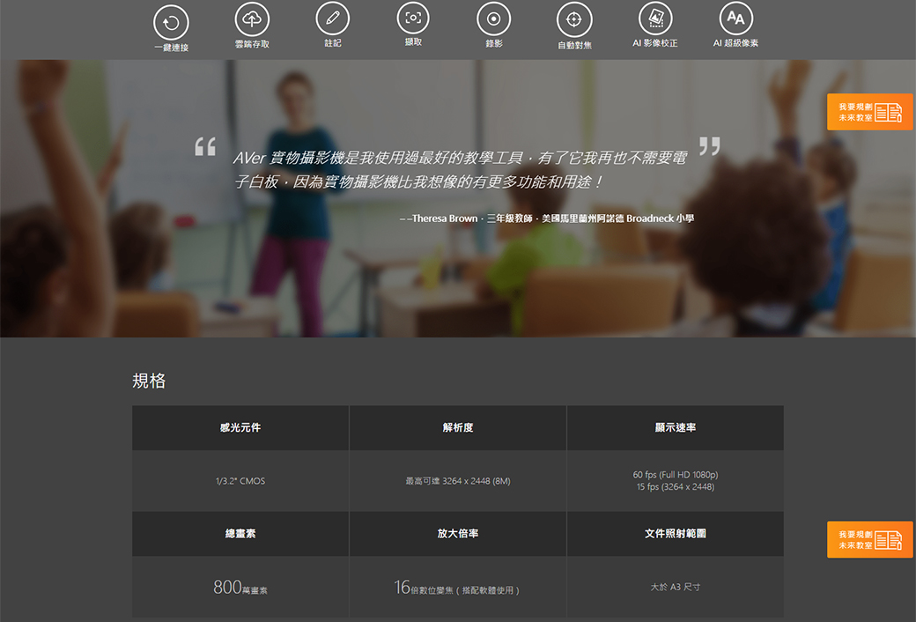
Task: Choose the 擷取 capture icon
Action: click(x=413, y=18)
